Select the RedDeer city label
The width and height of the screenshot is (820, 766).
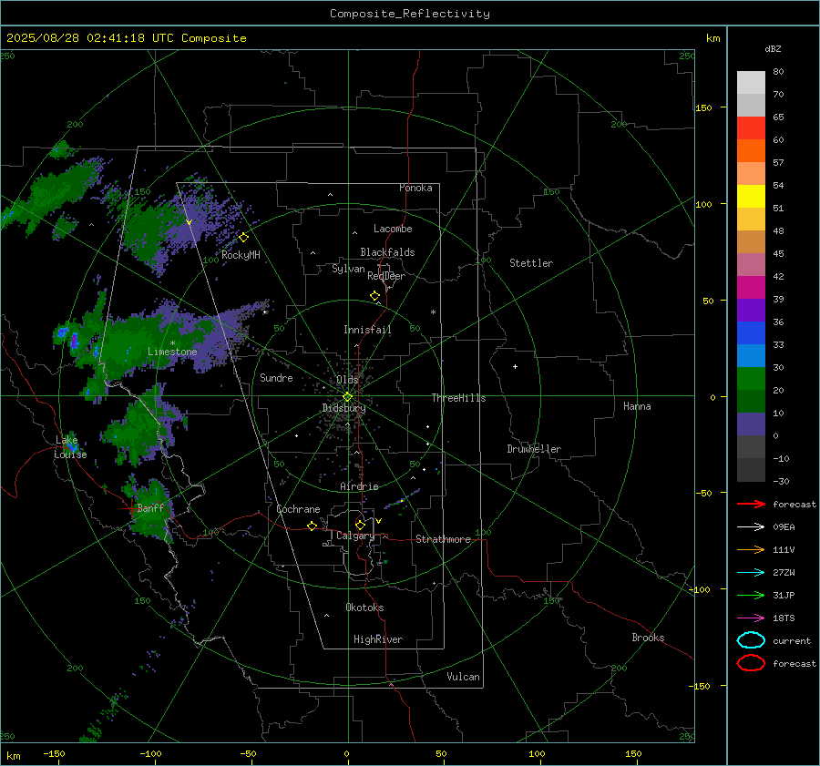(386, 276)
